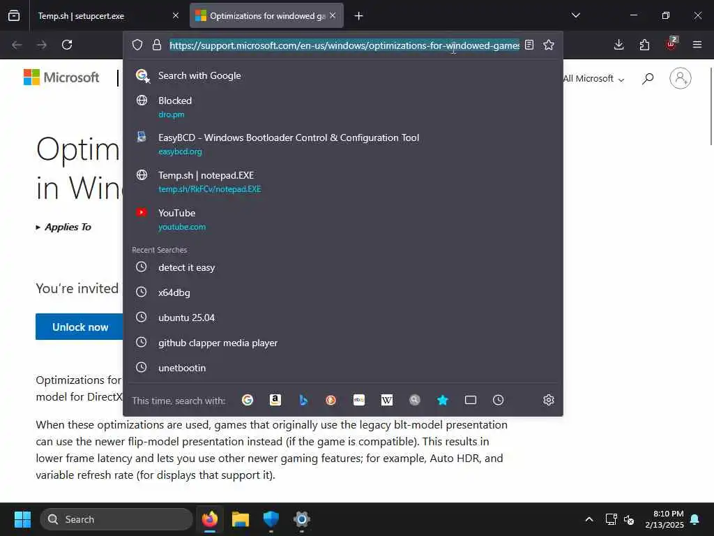Select the Blocked dro.pm suggestion
Screen dimensions: 714x536
[x=343, y=107]
